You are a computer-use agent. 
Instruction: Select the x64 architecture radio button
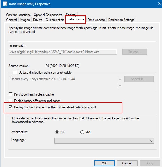(82, 132)
